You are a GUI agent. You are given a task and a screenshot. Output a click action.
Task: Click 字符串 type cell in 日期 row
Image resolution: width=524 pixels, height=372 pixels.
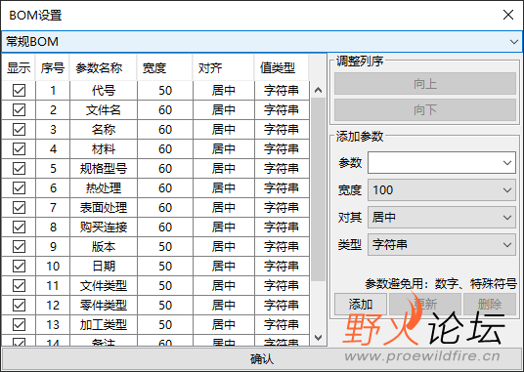pos(282,266)
